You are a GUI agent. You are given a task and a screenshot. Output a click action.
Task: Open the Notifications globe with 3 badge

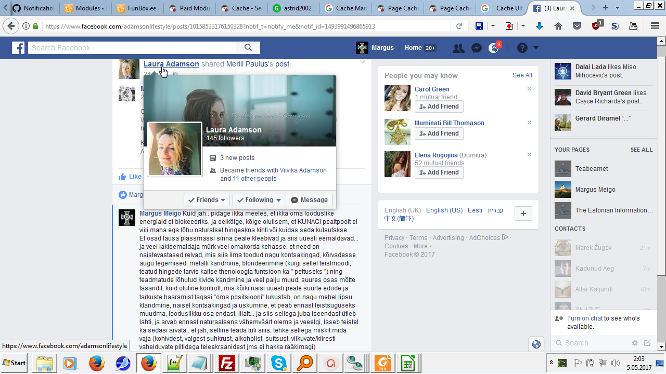(x=494, y=48)
